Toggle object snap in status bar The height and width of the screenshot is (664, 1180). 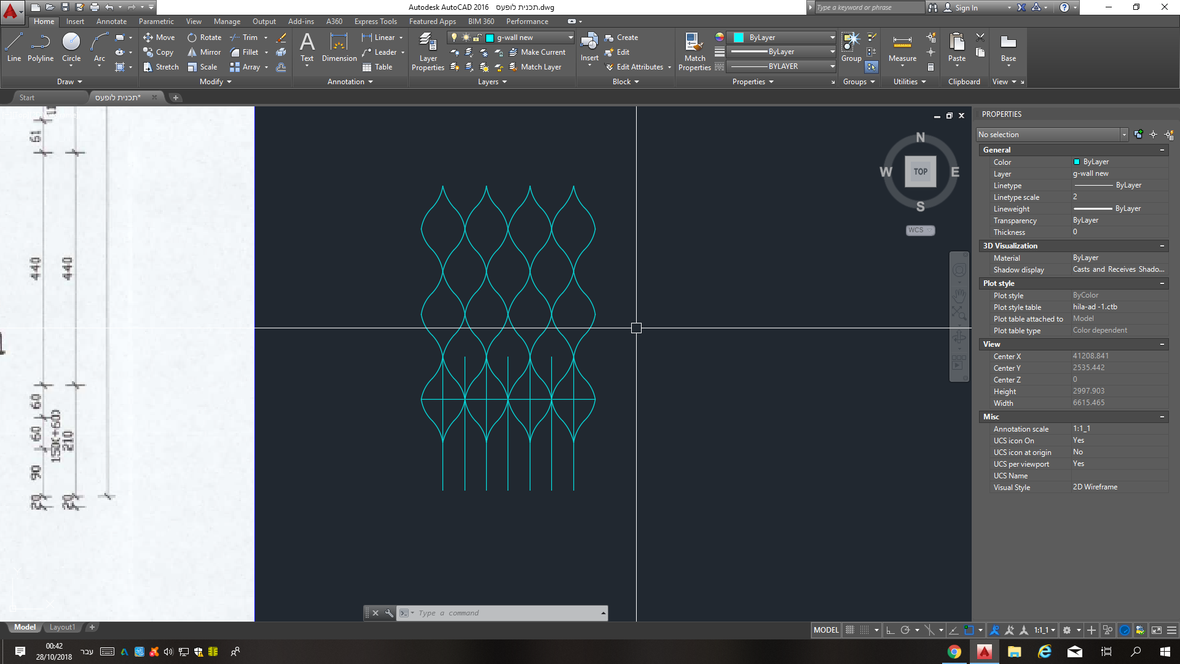969,630
